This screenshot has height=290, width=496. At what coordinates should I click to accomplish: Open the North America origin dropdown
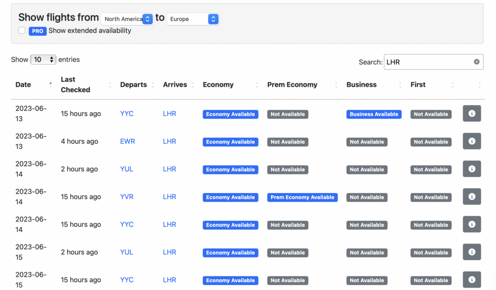pyautogui.click(x=127, y=19)
